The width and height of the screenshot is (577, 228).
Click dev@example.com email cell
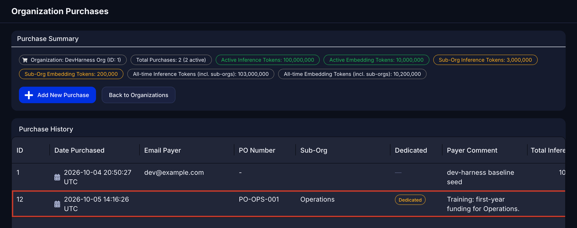coord(174,172)
